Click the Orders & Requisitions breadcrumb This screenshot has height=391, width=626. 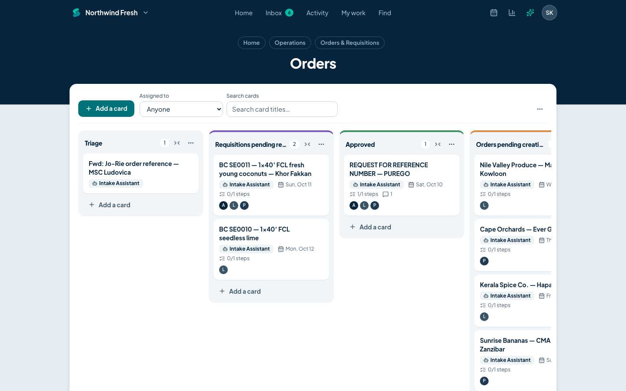point(350,43)
